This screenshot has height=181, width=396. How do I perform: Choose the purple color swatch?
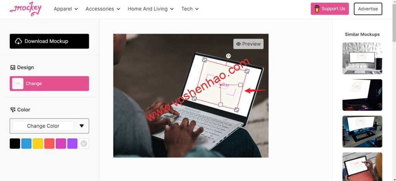[72, 144]
